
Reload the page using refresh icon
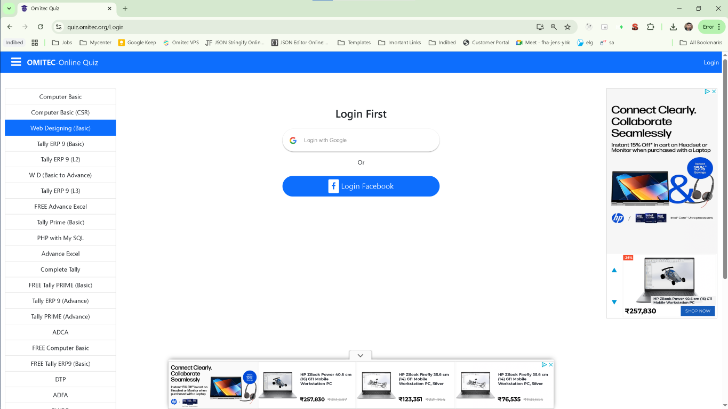41,27
